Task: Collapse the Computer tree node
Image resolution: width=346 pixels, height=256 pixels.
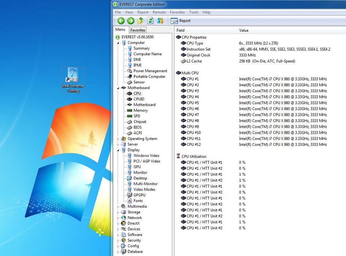Action: tap(118, 43)
